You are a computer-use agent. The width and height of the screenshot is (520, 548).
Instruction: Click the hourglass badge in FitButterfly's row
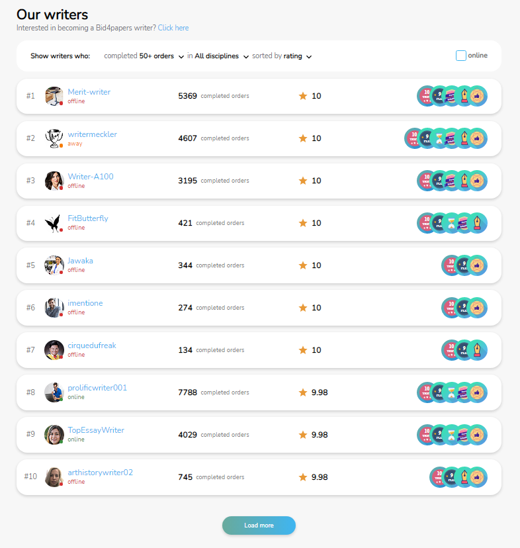click(x=451, y=223)
